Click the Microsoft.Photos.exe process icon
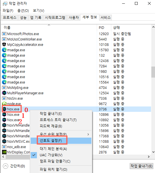 click(x=4, y=34)
